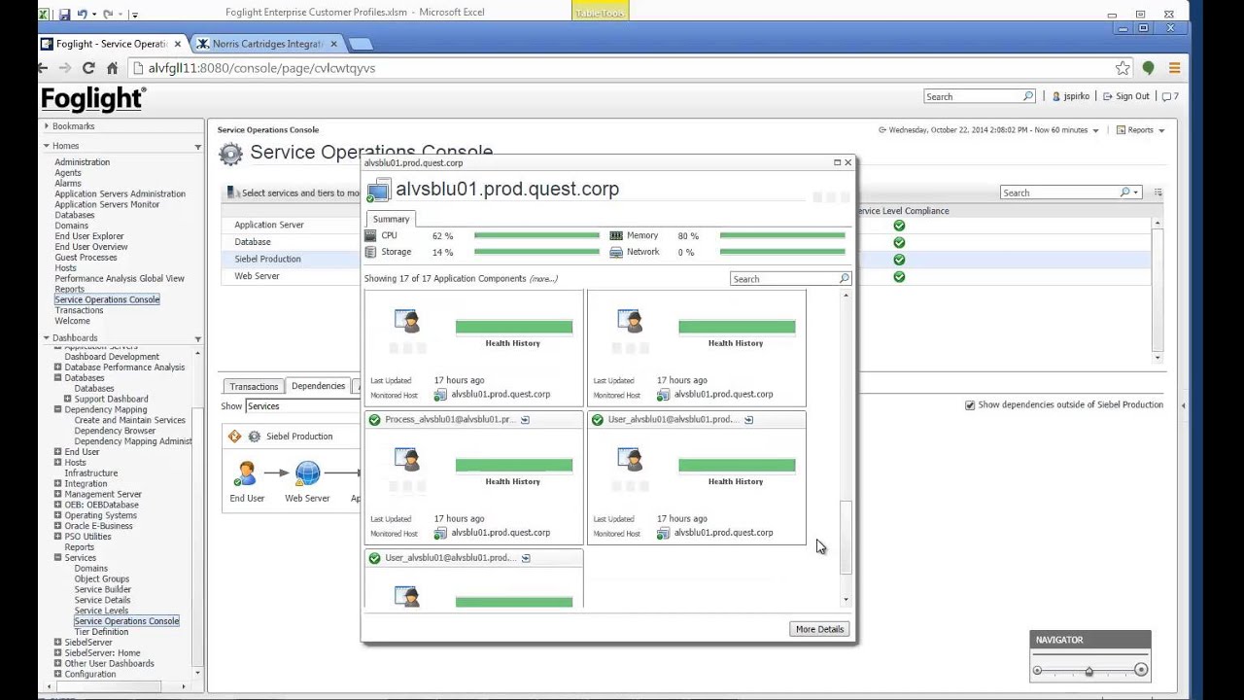Click the Storage metric icon
The width and height of the screenshot is (1244, 700).
[x=370, y=252]
